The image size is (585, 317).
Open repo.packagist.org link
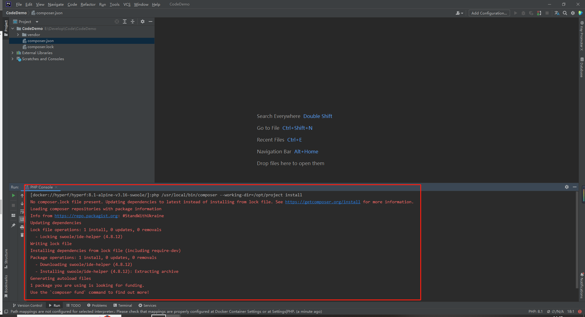tap(86, 216)
